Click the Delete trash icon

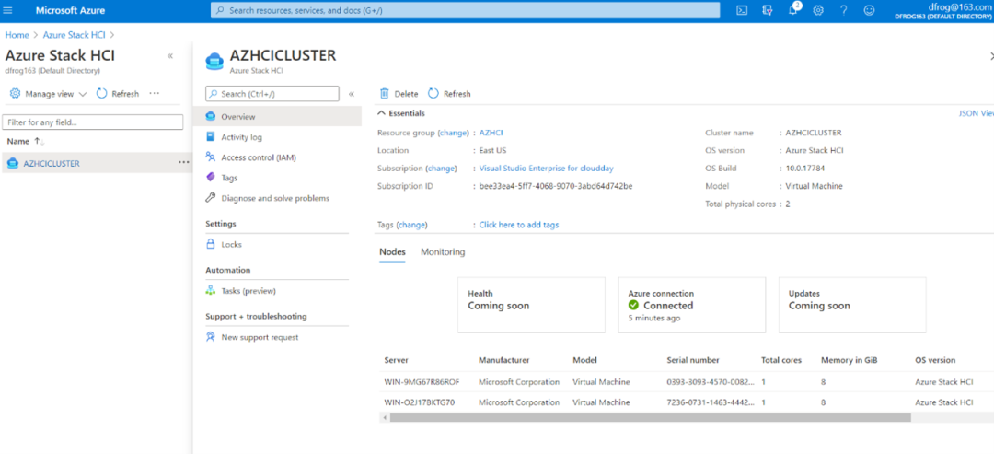(384, 93)
